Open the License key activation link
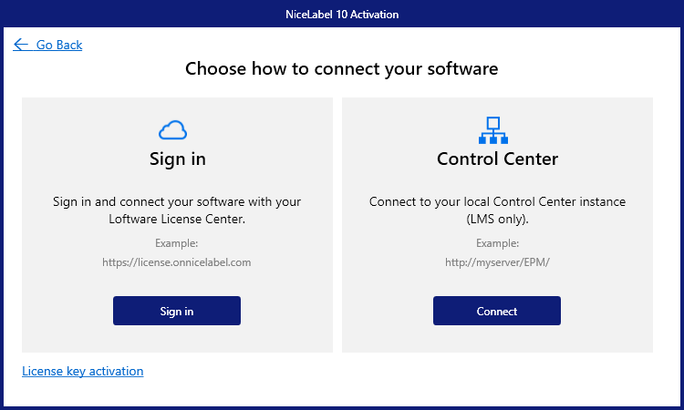This screenshot has width=684, height=410. [x=82, y=371]
